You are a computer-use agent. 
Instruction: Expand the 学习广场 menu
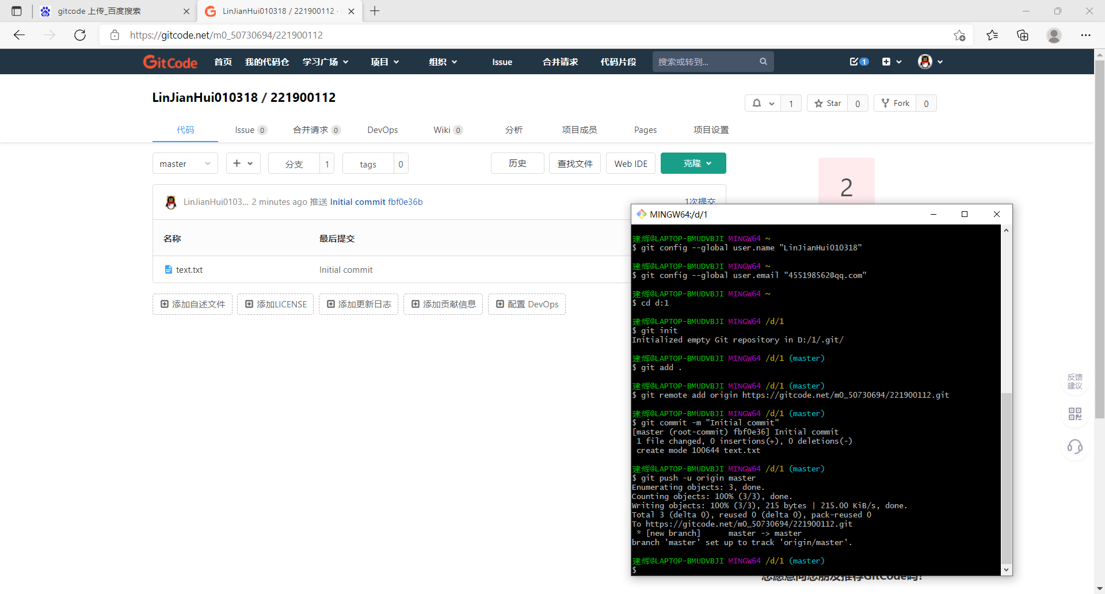325,62
